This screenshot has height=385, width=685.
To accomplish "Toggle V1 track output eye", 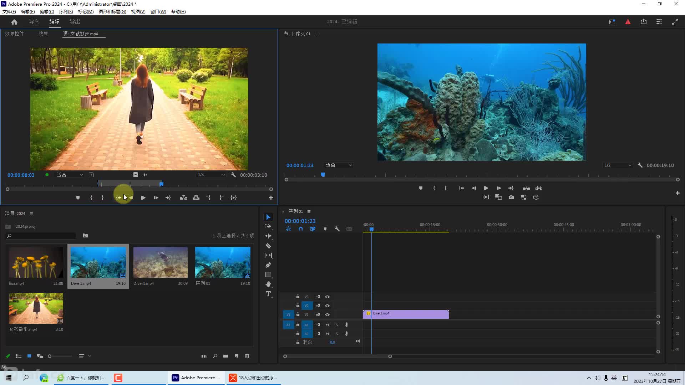I will [x=327, y=314].
